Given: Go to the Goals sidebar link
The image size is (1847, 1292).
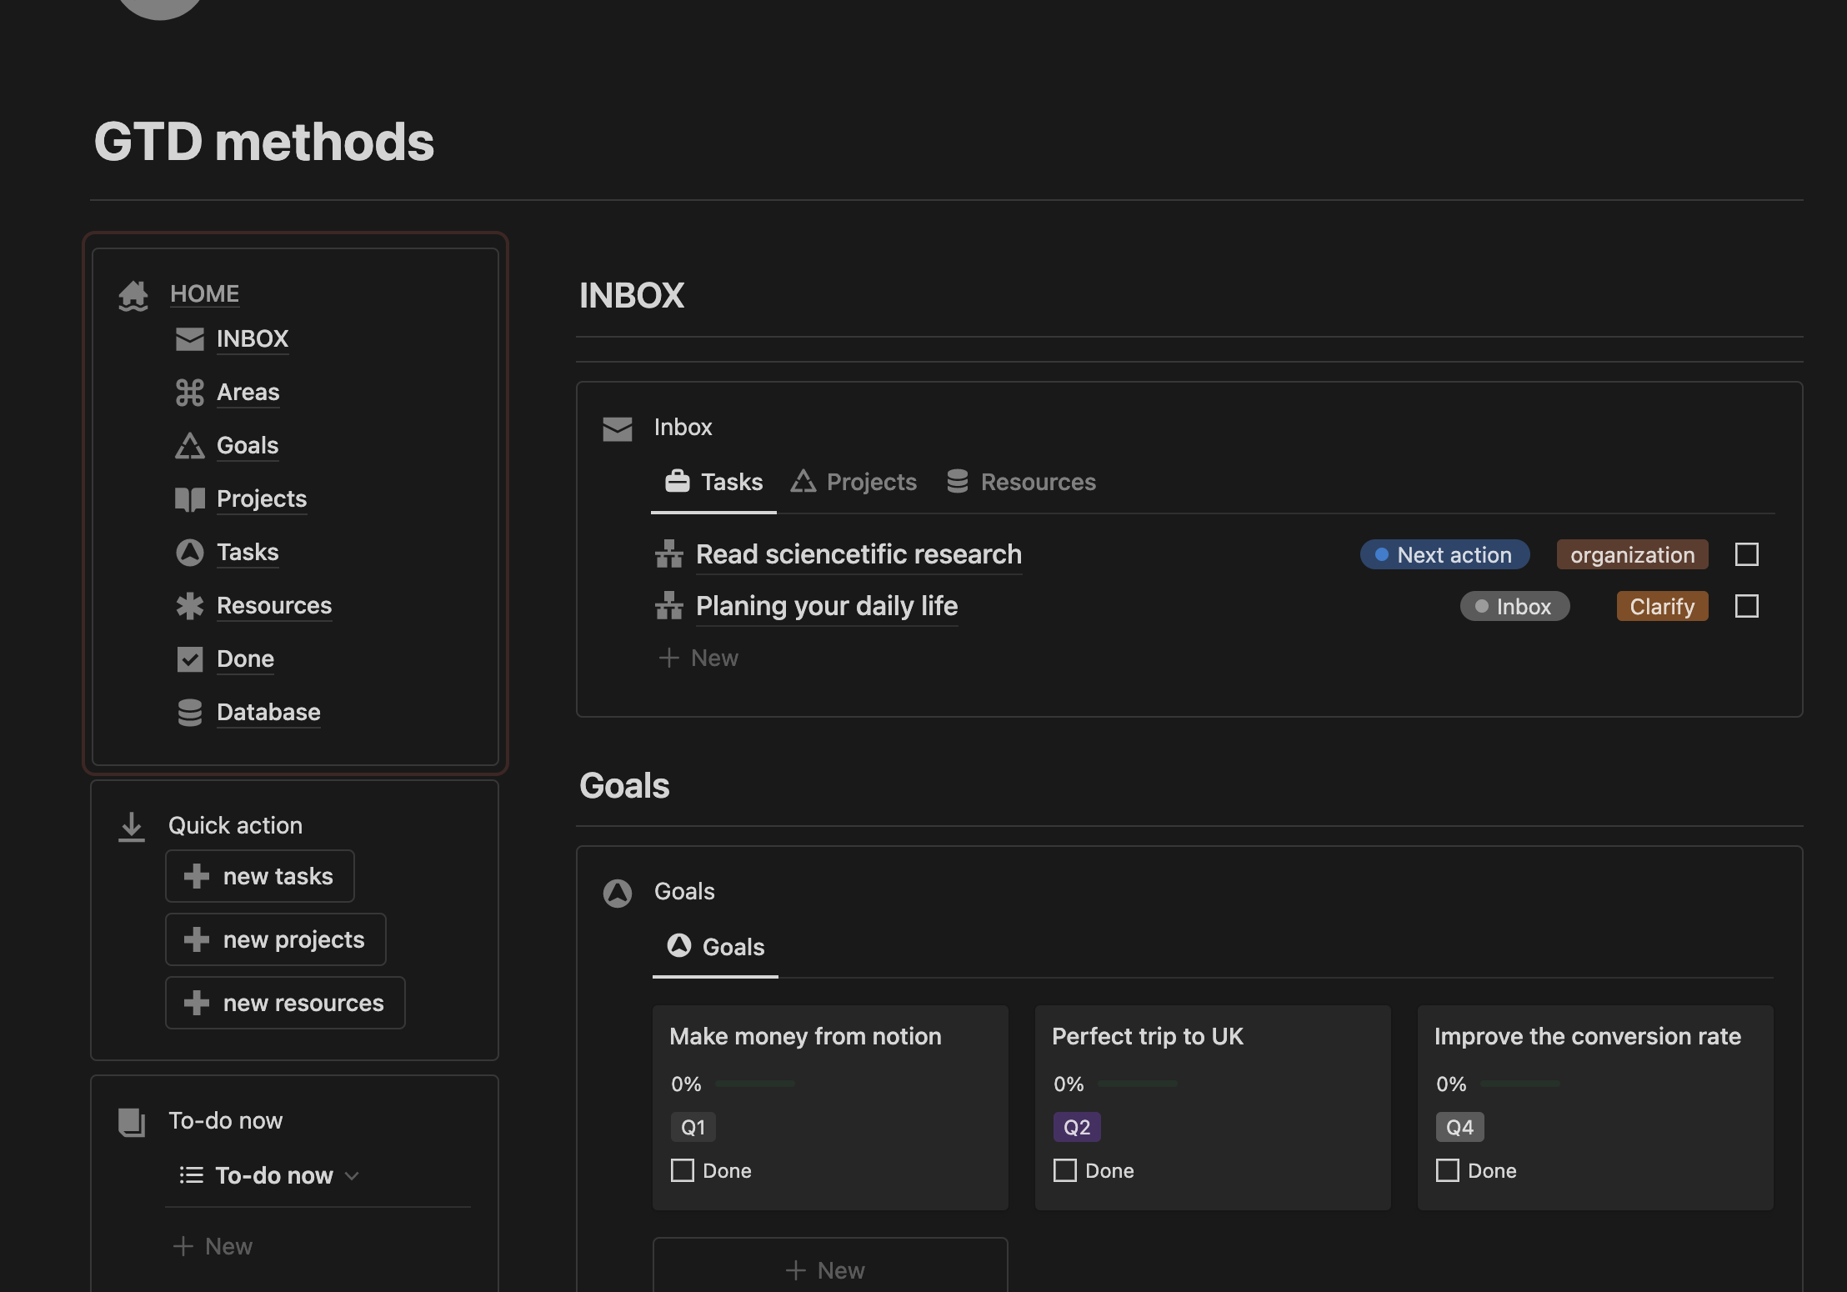Looking at the screenshot, I should click(248, 445).
